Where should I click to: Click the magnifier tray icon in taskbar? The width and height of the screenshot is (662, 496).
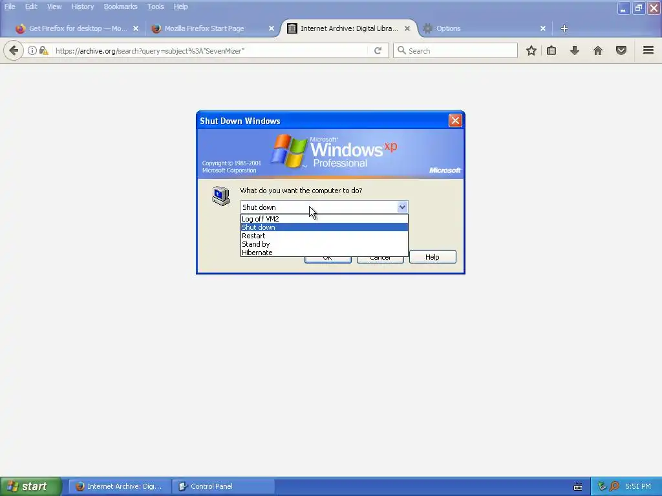(614, 487)
